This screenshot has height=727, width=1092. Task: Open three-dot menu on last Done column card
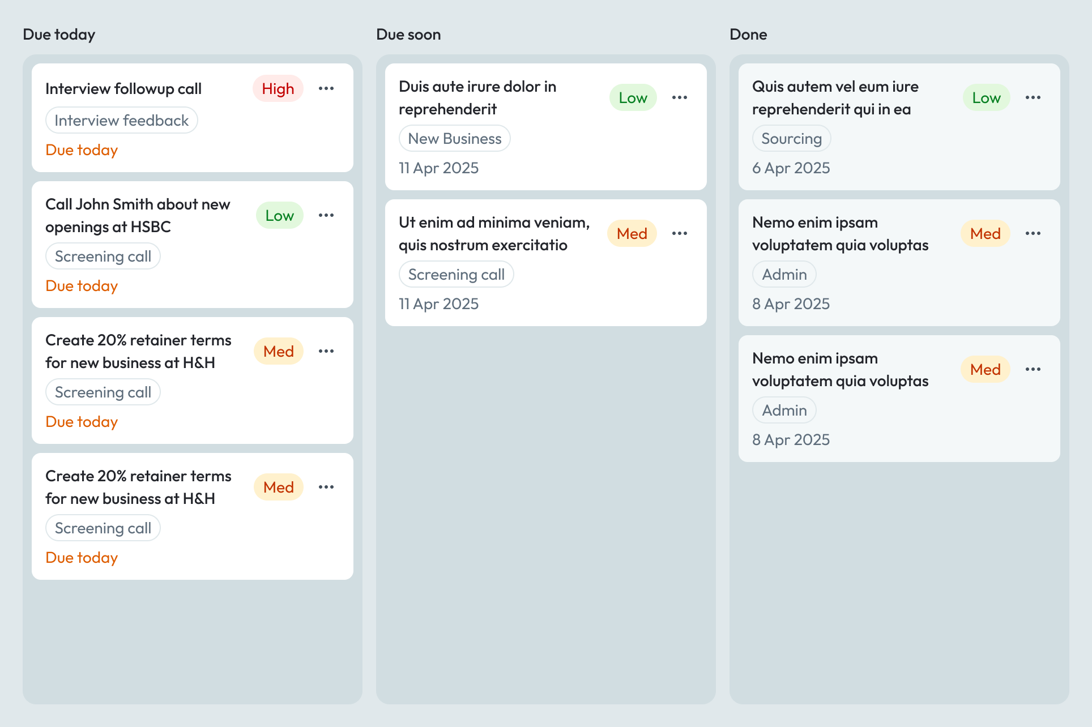point(1033,369)
